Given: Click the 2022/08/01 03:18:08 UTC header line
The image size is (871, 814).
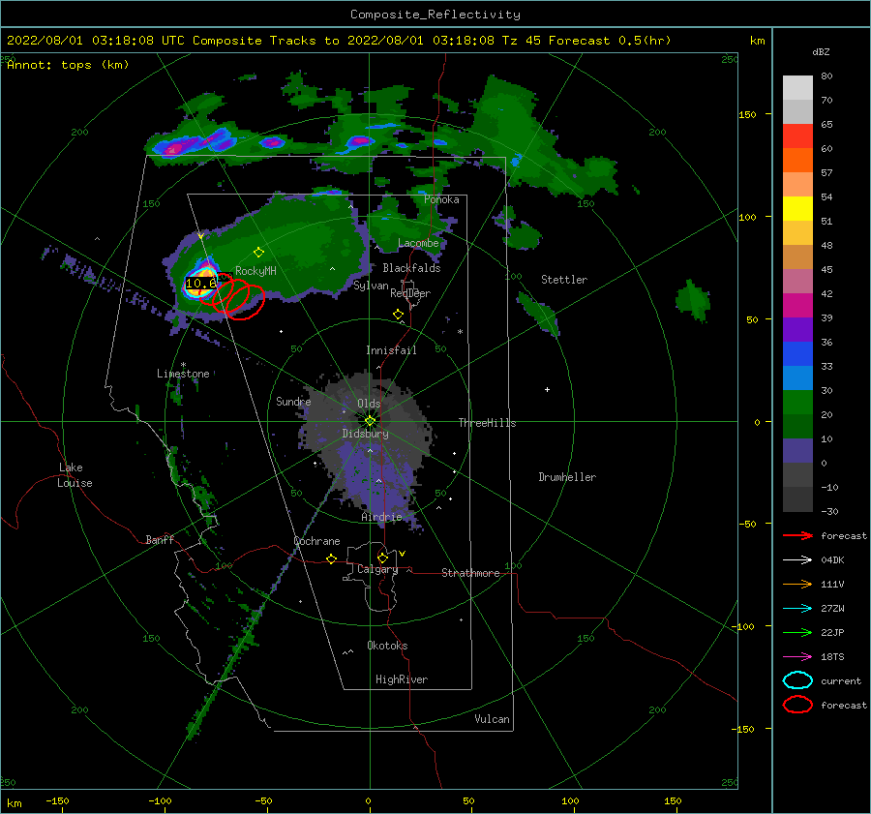Looking at the screenshot, I should click(339, 41).
